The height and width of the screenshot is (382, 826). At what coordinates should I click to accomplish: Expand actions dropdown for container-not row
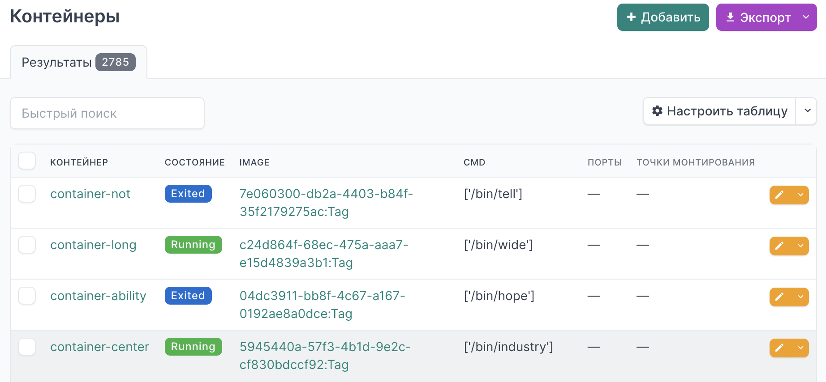coord(800,195)
